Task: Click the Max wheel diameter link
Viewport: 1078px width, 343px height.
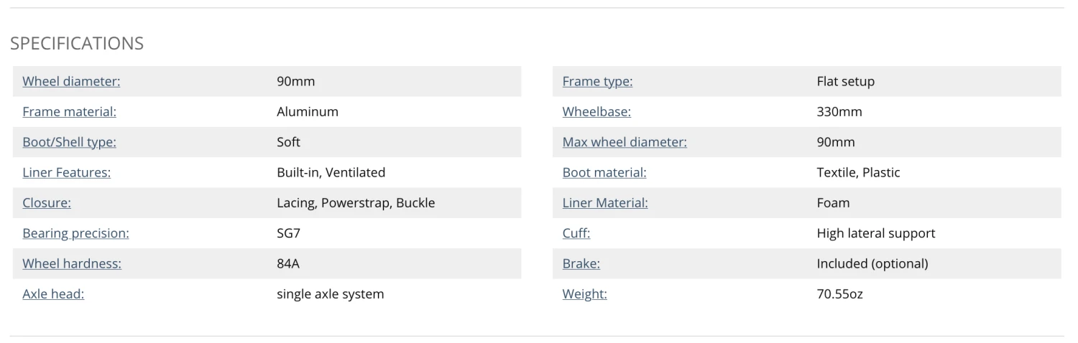Action: (x=625, y=142)
